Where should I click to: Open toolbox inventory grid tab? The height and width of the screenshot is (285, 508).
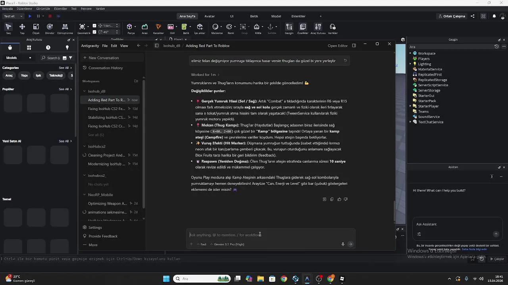[29, 47]
